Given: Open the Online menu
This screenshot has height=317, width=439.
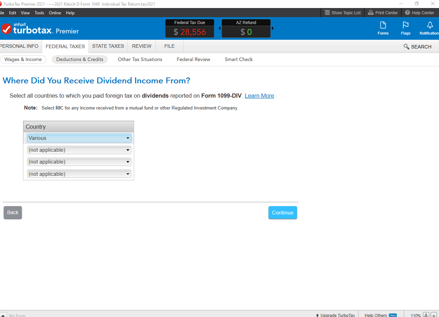Looking at the screenshot, I should coord(55,13).
